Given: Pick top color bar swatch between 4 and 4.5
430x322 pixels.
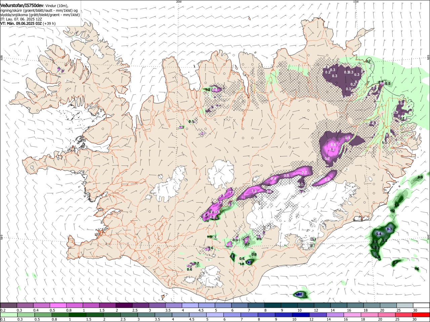Looking at the screenshot, I should (x=190, y=306).
